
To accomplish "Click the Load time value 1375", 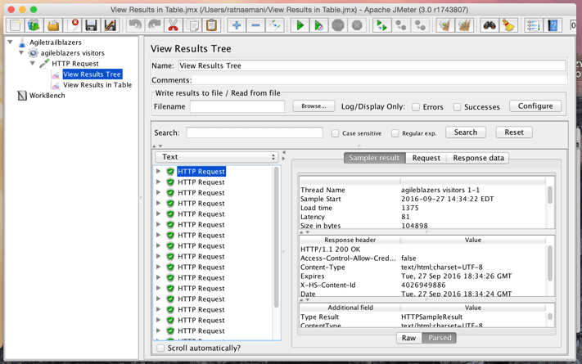I will [x=410, y=208].
